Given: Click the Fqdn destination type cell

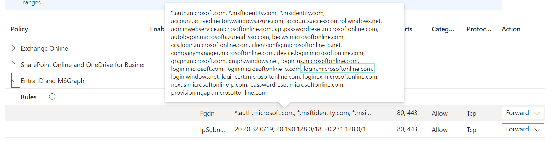Looking at the screenshot, I should [x=207, y=114].
